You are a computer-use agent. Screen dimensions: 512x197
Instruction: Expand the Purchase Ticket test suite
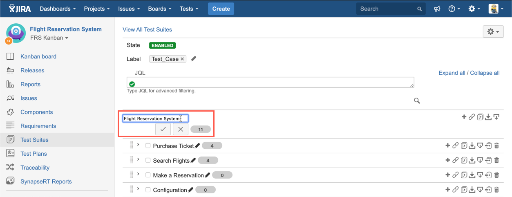click(x=138, y=145)
